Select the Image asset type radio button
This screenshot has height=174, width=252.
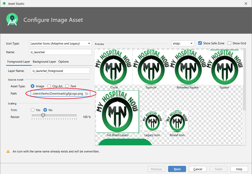point(33,86)
